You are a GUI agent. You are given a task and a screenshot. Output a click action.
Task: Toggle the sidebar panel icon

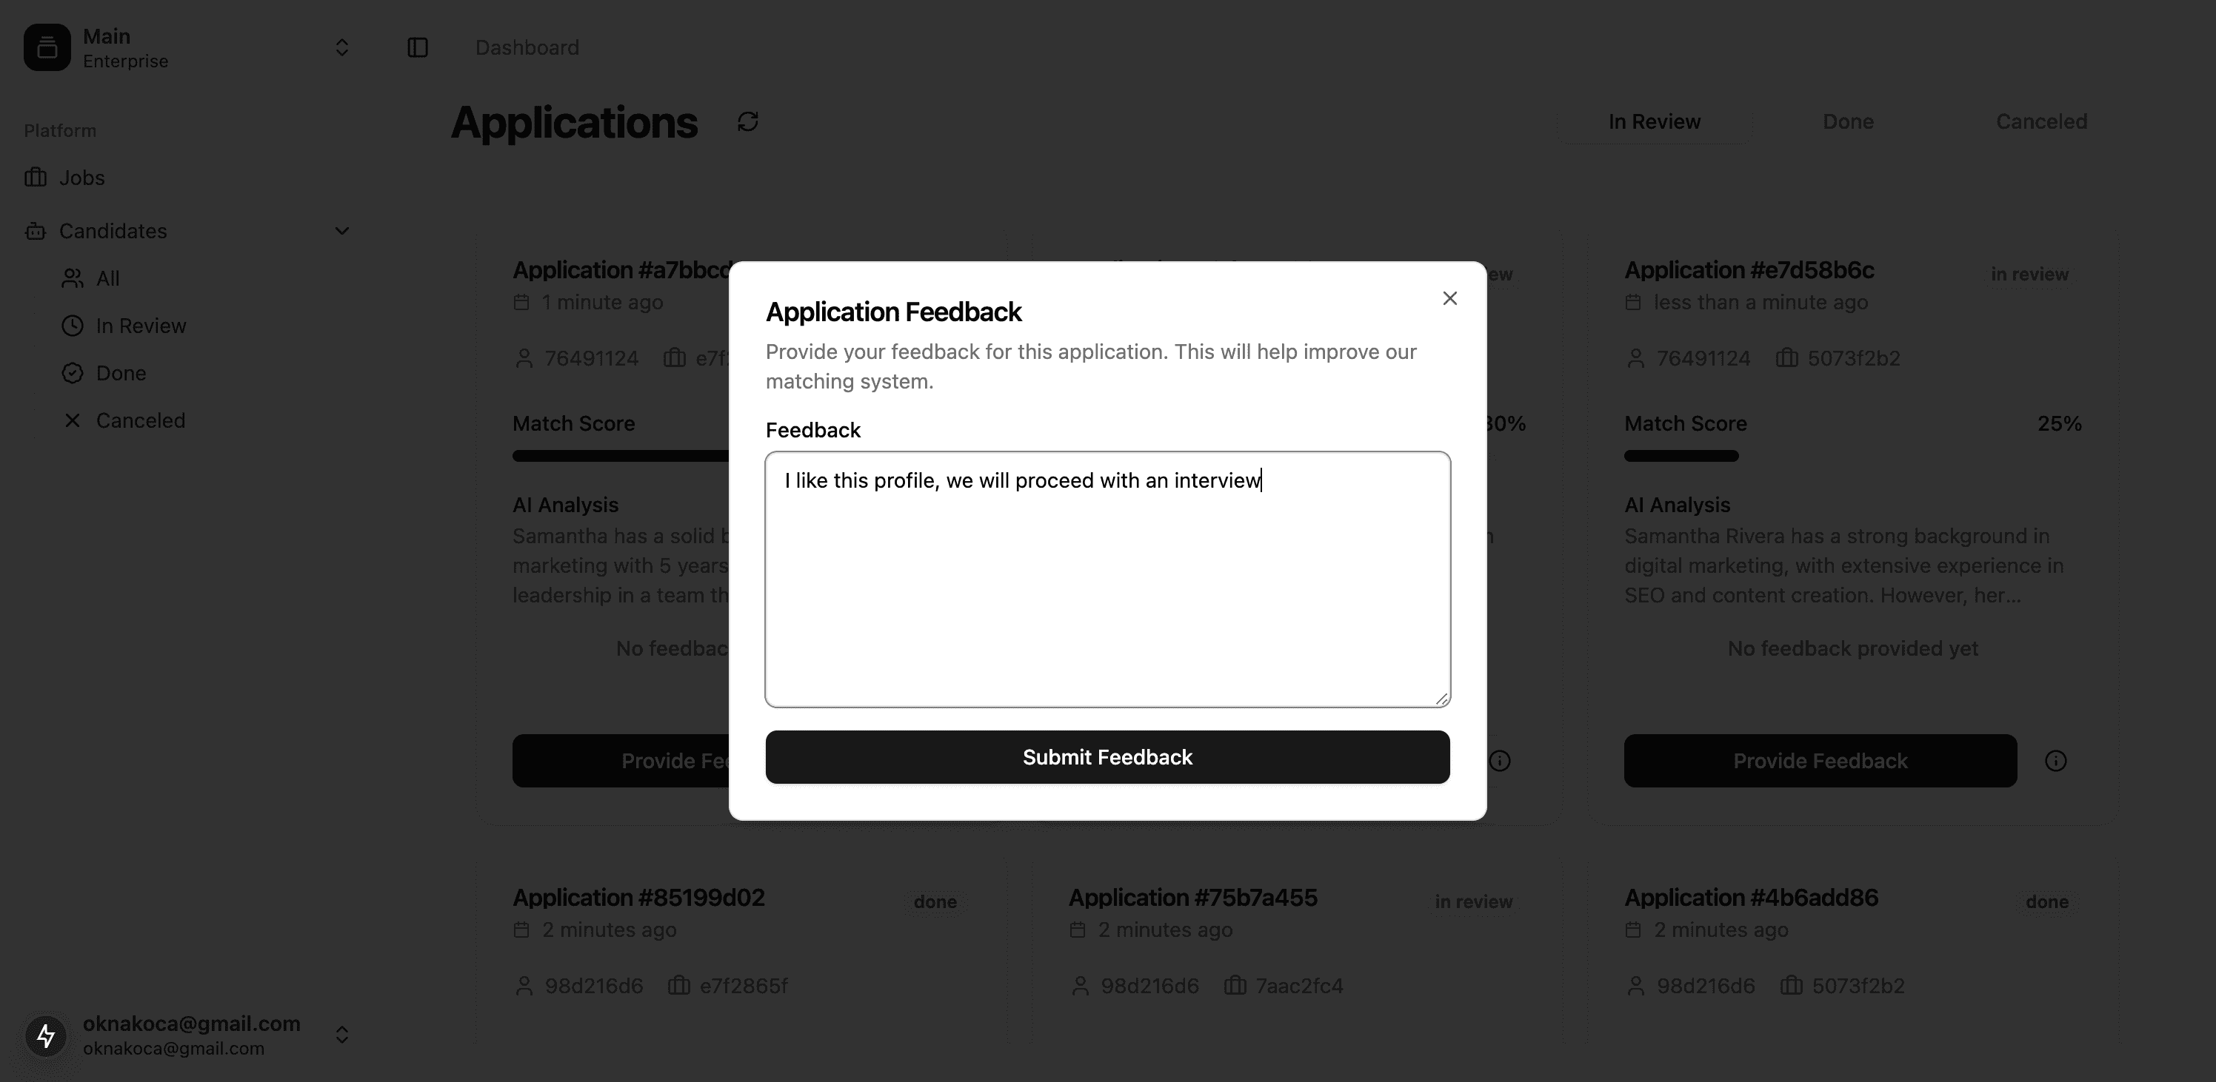point(417,47)
